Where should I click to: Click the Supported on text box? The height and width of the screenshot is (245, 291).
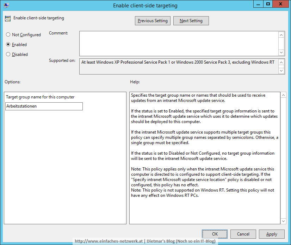(179, 66)
